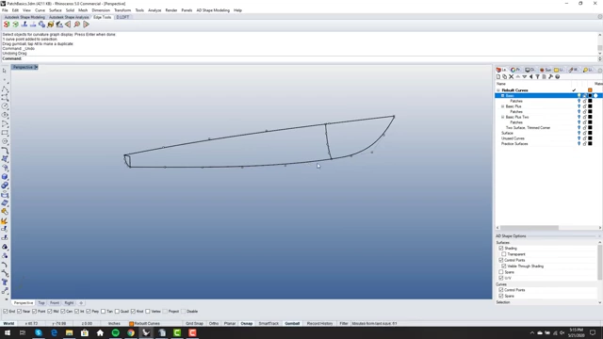Image resolution: width=603 pixels, height=339 pixels.
Task: Change color swatch of Two Surface, Trimmed Corner layer
Action: [590, 128]
